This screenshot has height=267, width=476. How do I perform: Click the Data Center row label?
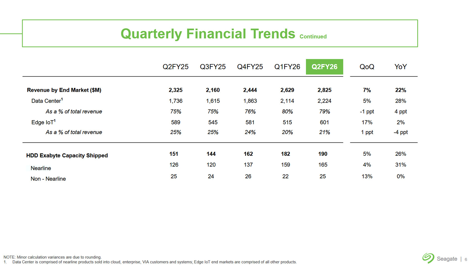[47, 101]
